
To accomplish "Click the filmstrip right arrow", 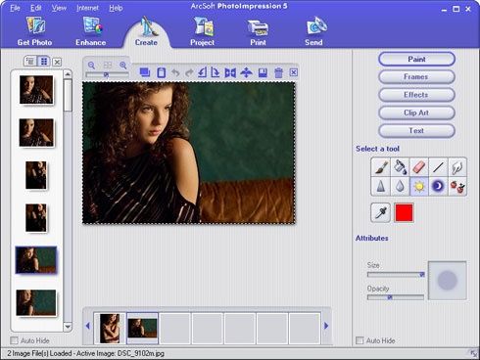I will 326,326.
